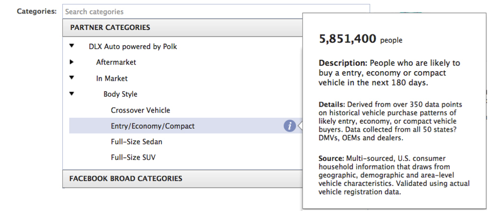Image resolution: width=489 pixels, height=211 pixels.
Task: Click the Aftermarket label
Action: pyautogui.click(x=116, y=62)
